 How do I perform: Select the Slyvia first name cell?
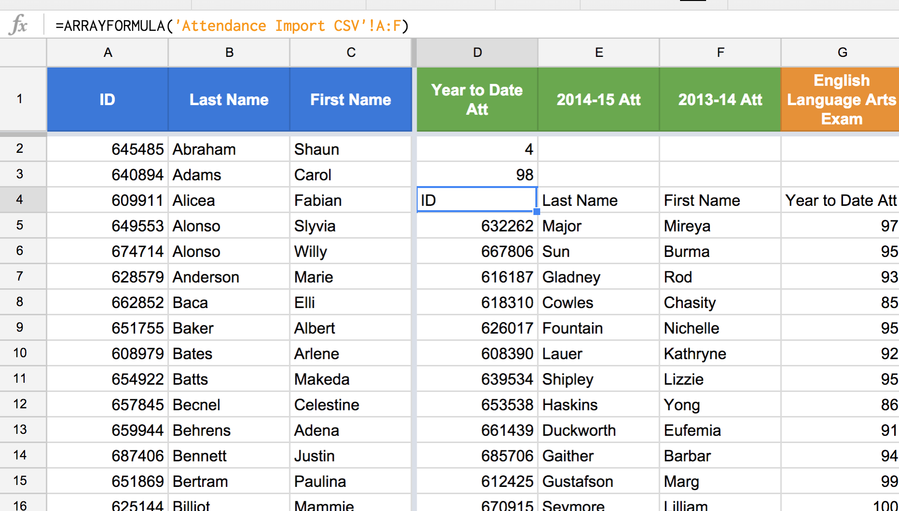351,226
